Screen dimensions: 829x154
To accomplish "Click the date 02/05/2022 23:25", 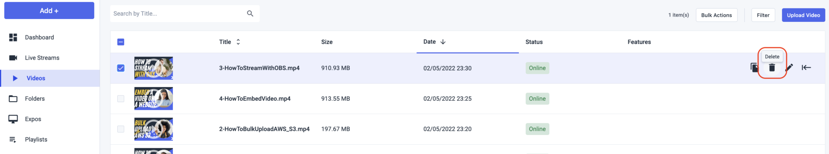I will point(447,98).
